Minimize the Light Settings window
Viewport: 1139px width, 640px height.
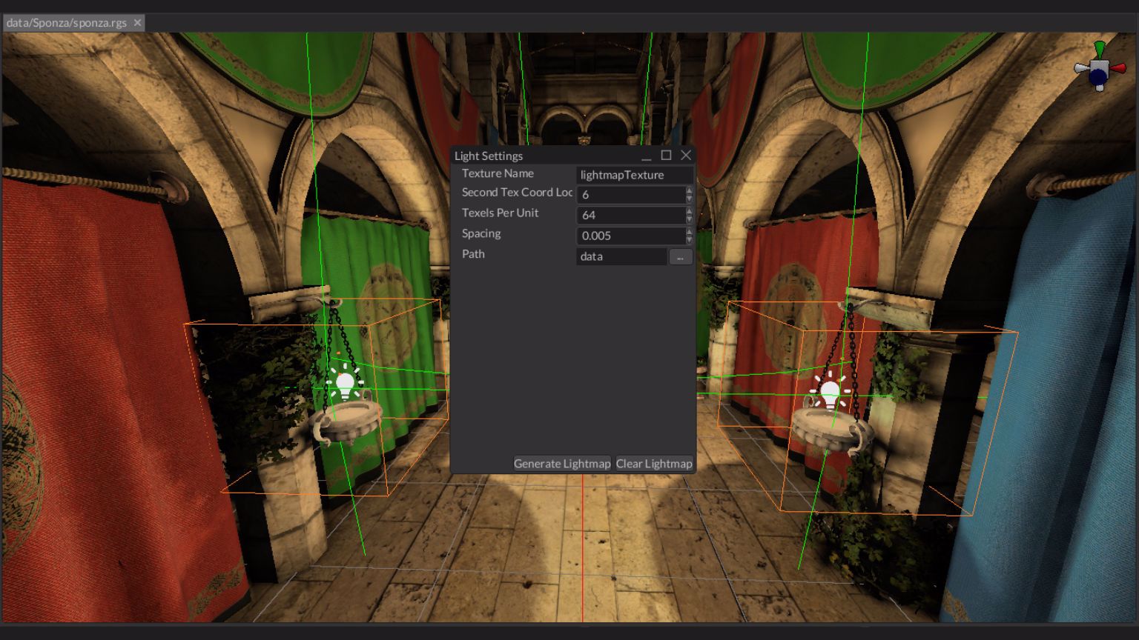point(646,156)
